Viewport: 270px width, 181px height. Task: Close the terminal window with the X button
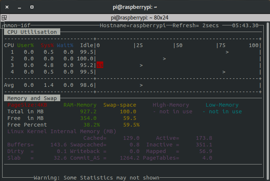pyautogui.click(x=8, y=7)
